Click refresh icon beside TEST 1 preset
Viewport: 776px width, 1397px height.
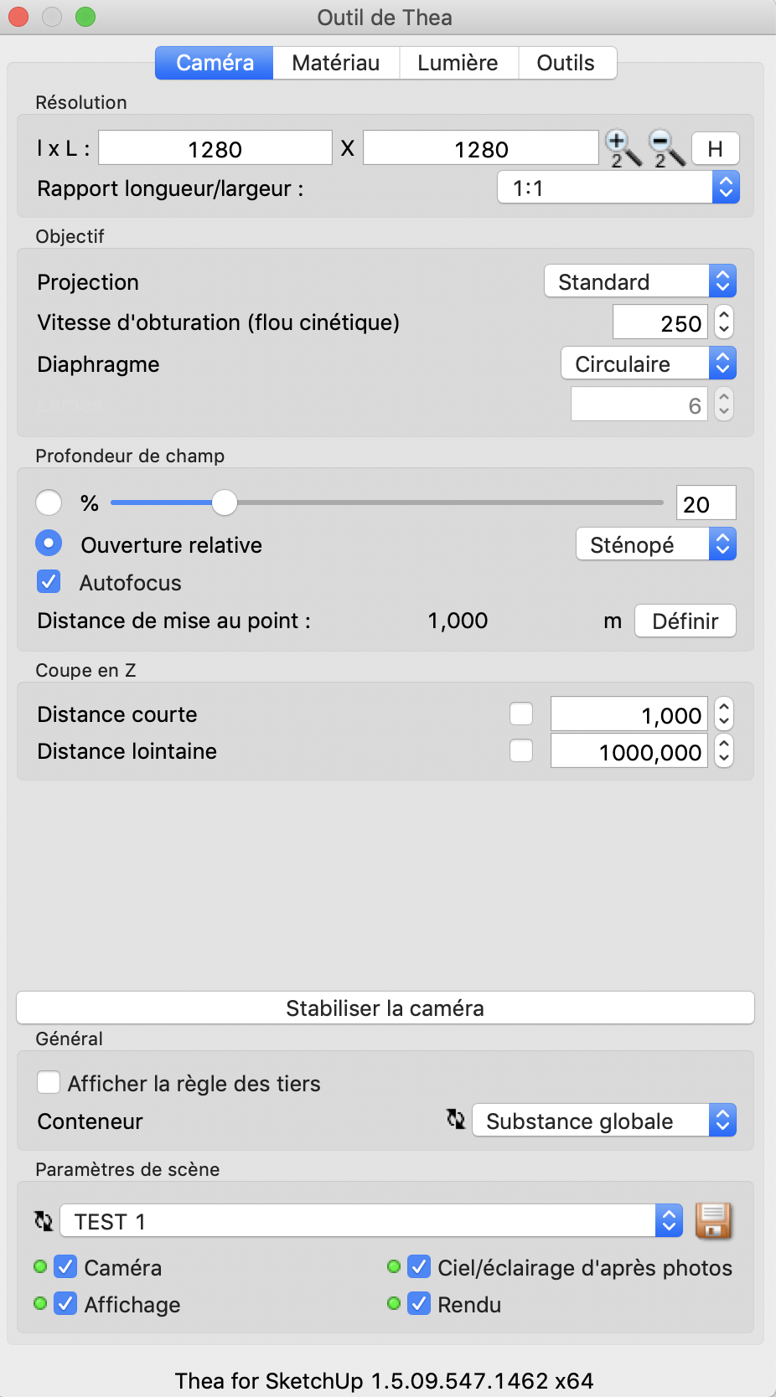point(44,1221)
